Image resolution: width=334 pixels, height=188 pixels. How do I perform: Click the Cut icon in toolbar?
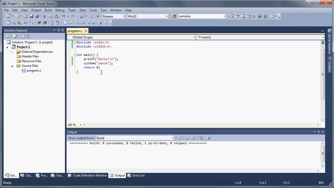[x=44, y=16]
